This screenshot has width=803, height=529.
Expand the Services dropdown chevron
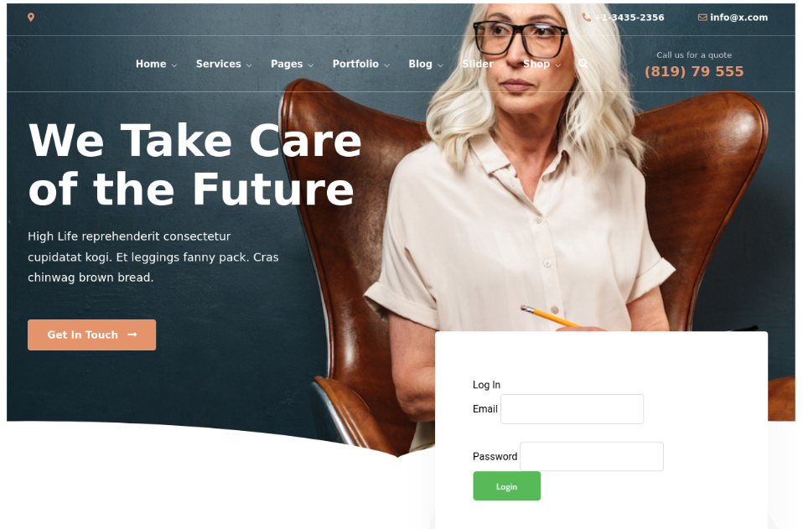coord(249,65)
